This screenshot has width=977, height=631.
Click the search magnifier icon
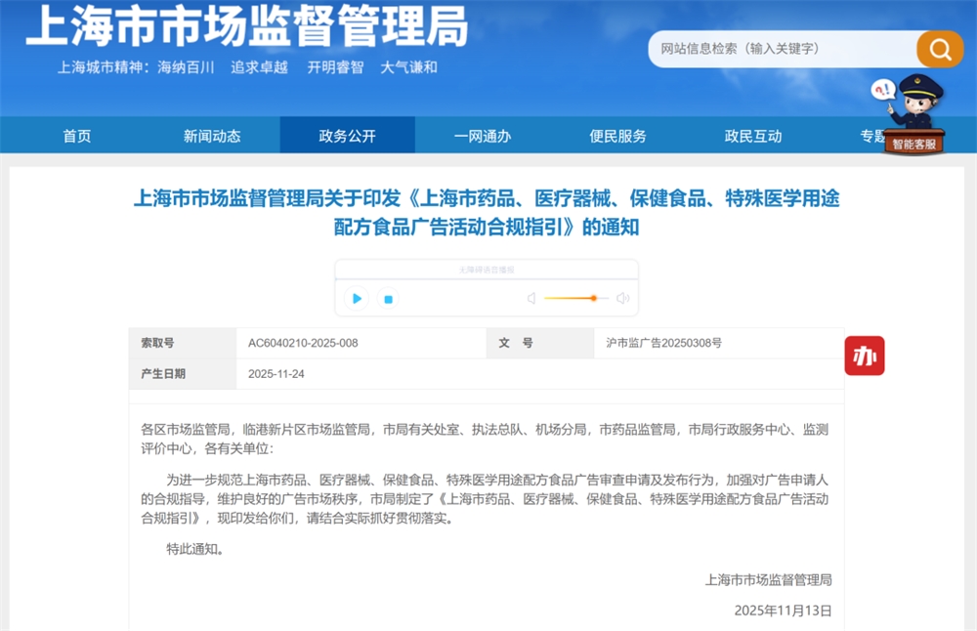coord(938,49)
